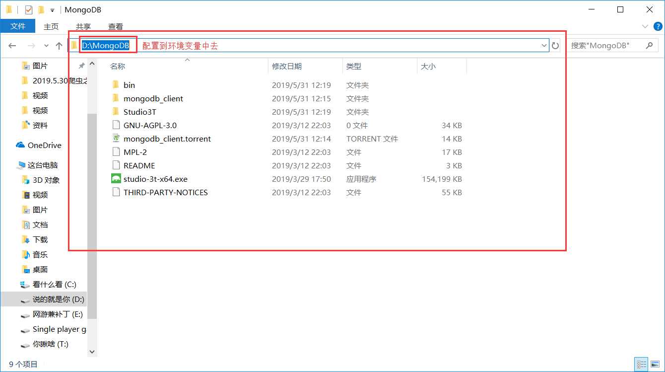665x372 pixels.
Task: Expand the ribbon chevron
Action: coord(645,26)
